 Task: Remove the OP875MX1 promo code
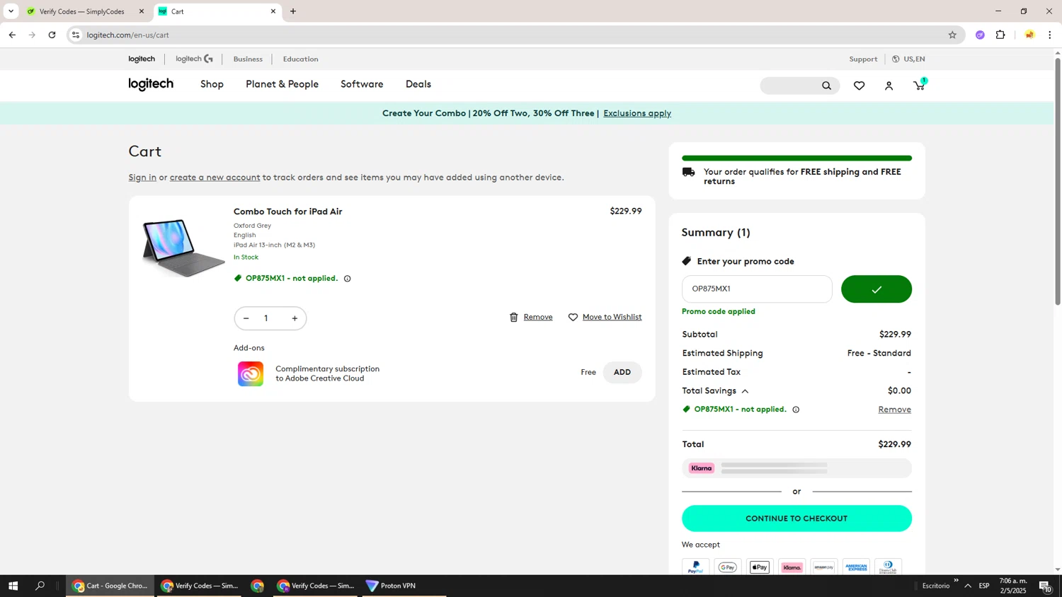[x=894, y=410]
